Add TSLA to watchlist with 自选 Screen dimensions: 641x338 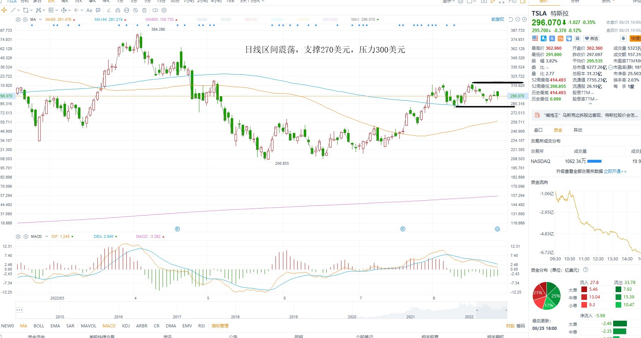pos(591,38)
